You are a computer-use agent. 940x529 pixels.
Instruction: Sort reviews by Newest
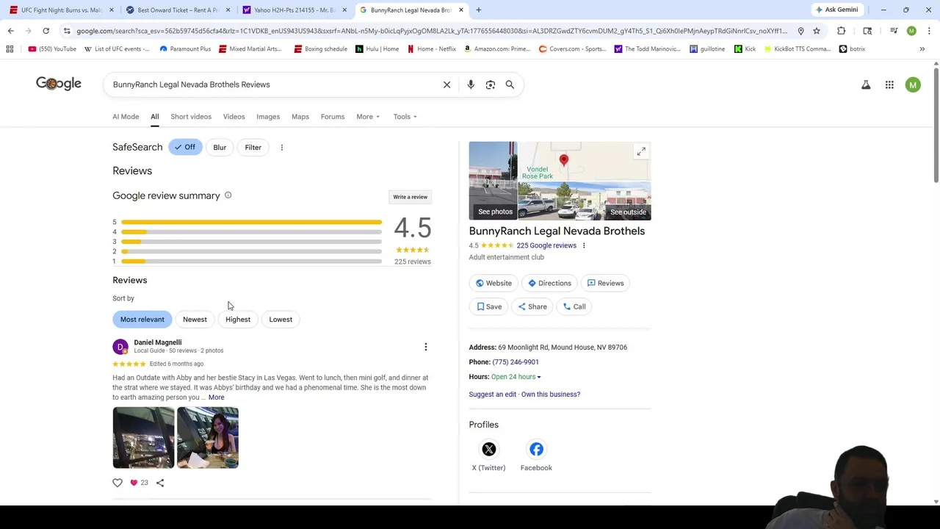[195, 320]
